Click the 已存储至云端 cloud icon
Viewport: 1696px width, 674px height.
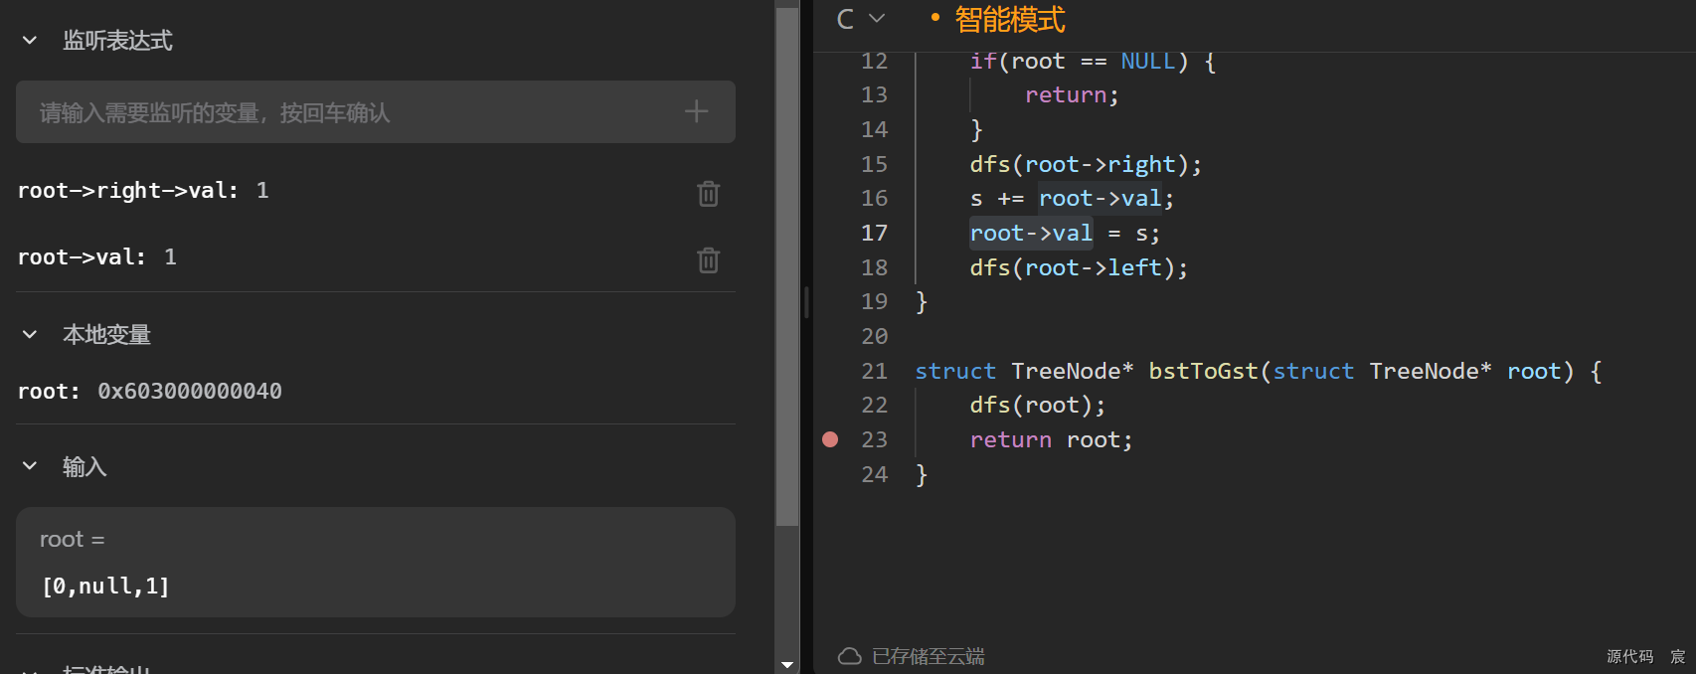[849, 656]
